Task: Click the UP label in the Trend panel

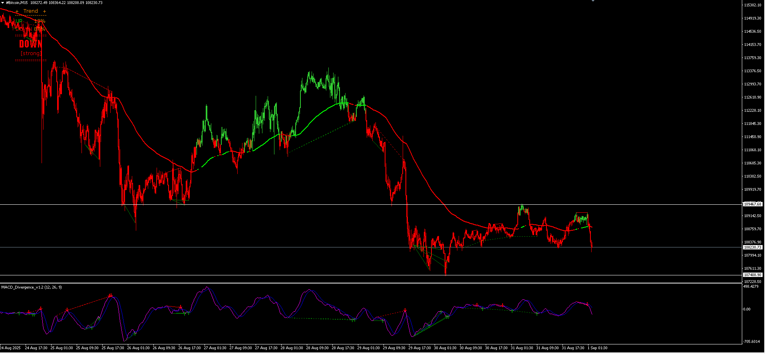Action: (19, 21)
